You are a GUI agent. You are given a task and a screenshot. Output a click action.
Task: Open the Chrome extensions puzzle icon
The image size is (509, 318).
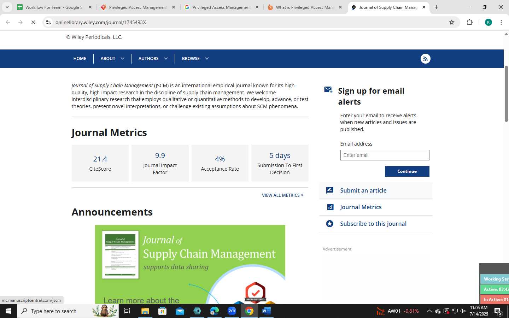(469, 22)
